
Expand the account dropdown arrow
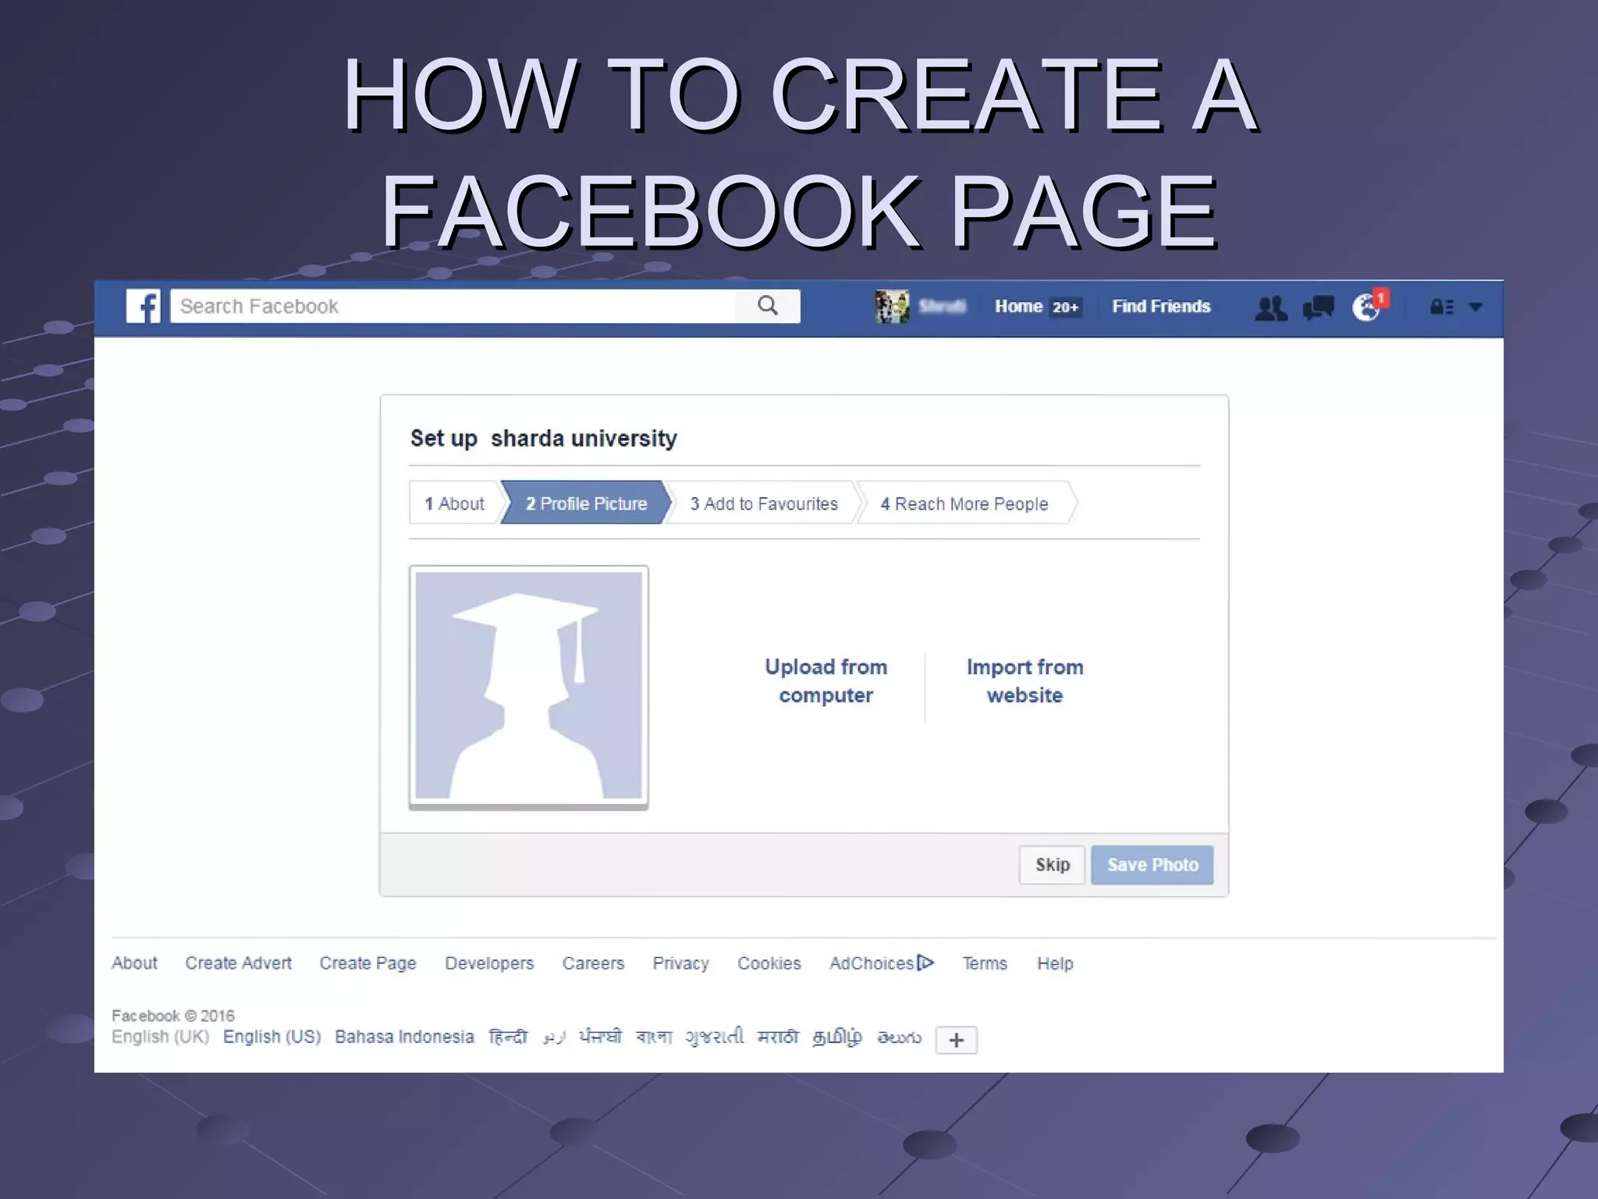[x=1475, y=307]
